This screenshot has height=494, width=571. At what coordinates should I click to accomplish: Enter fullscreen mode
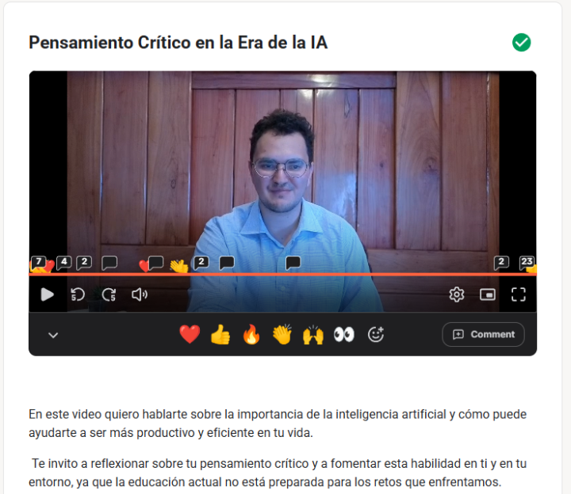click(518, 294)
